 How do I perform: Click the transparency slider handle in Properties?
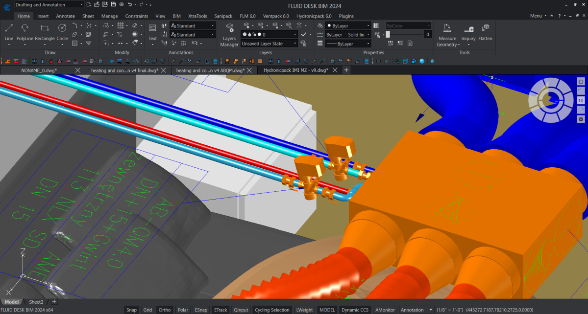[x=388, y=34]
